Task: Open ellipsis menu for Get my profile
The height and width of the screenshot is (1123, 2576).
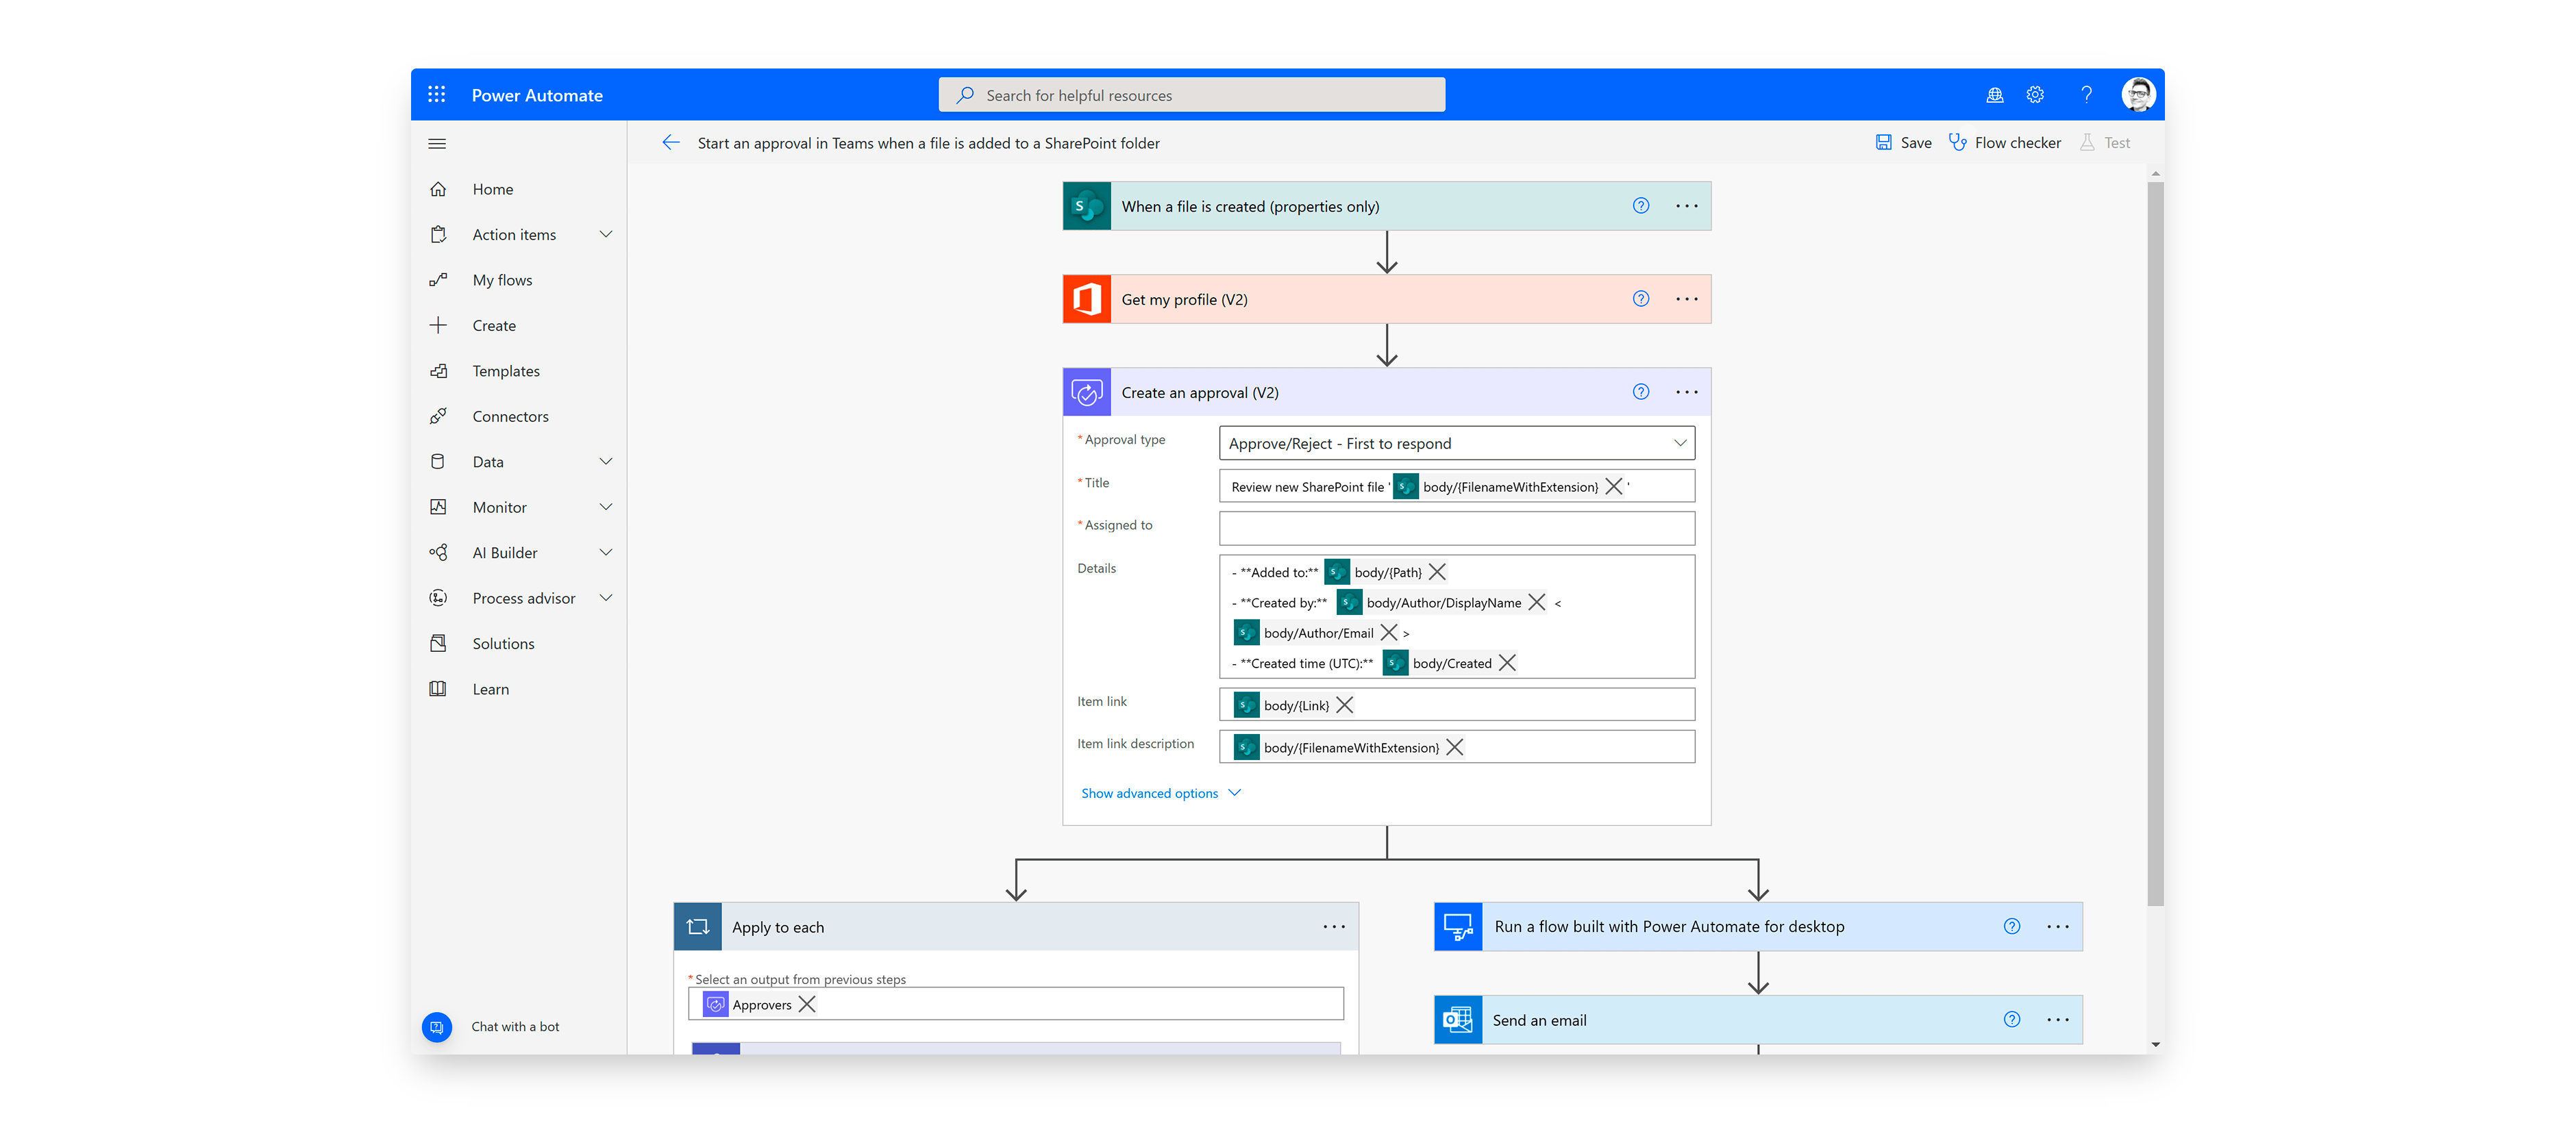Action: coord(1687,299)
